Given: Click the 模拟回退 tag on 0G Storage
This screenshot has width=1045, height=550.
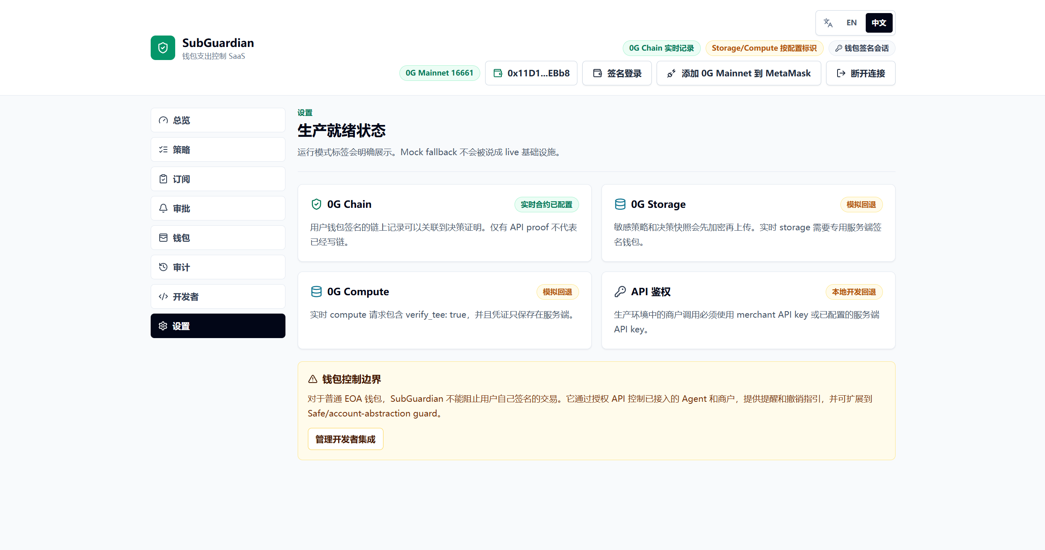Looking at the screenshot, I should (x=861, y=205).
